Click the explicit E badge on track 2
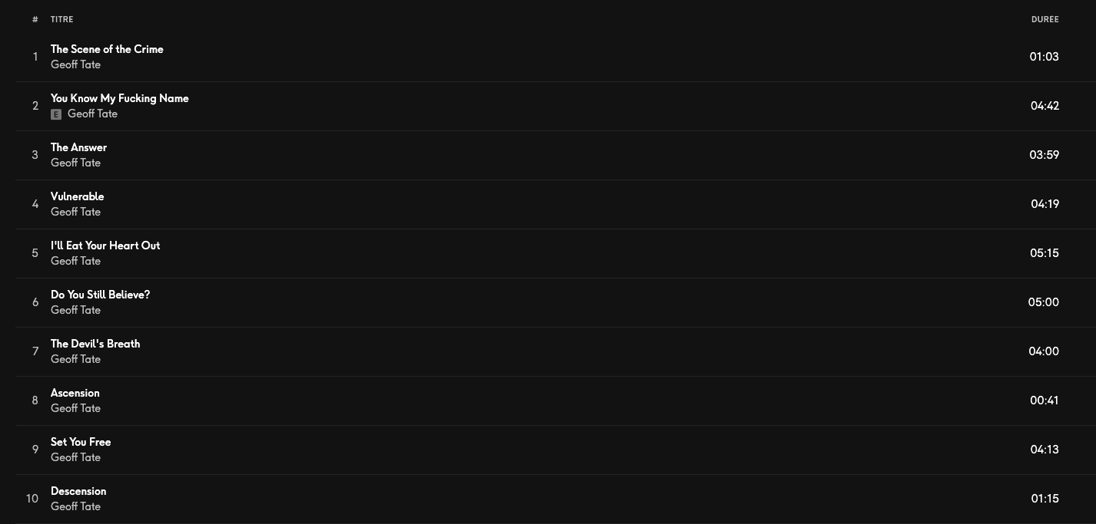 point(56,114)
